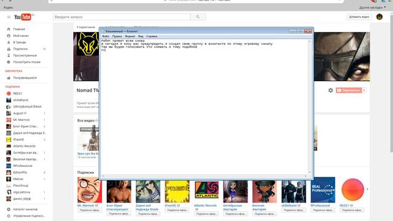
Task: Open RED21 red circle thumbnail in carousel
Action: [352, 190]
